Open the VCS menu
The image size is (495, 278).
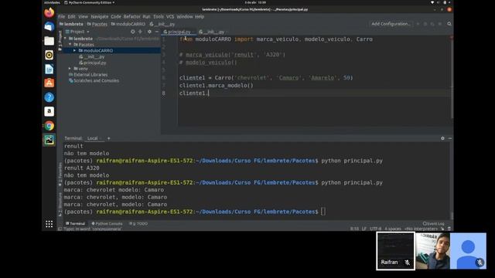(x=170, y=16)
